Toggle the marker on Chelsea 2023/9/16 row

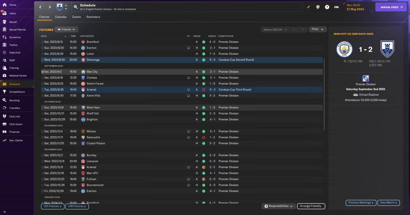coord(43,78)
